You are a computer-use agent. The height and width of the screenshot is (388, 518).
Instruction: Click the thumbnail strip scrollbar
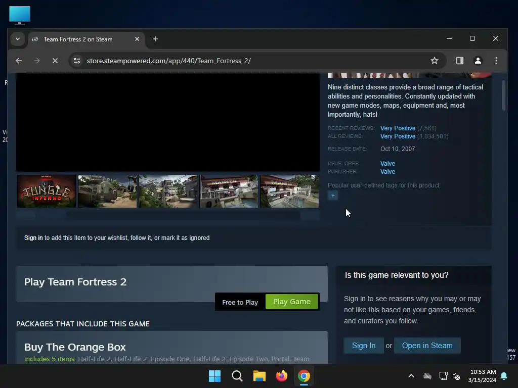pos(168,215)
